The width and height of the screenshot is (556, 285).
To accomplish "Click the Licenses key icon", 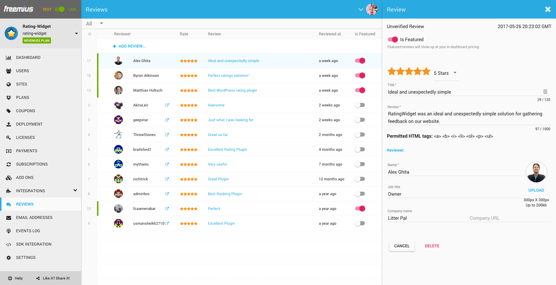I will (9, 138).
